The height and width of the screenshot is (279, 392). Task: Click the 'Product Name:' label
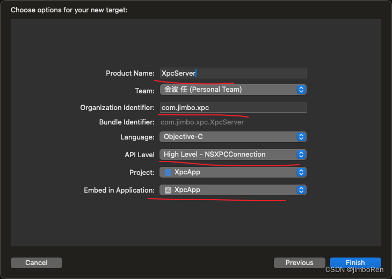130,73
